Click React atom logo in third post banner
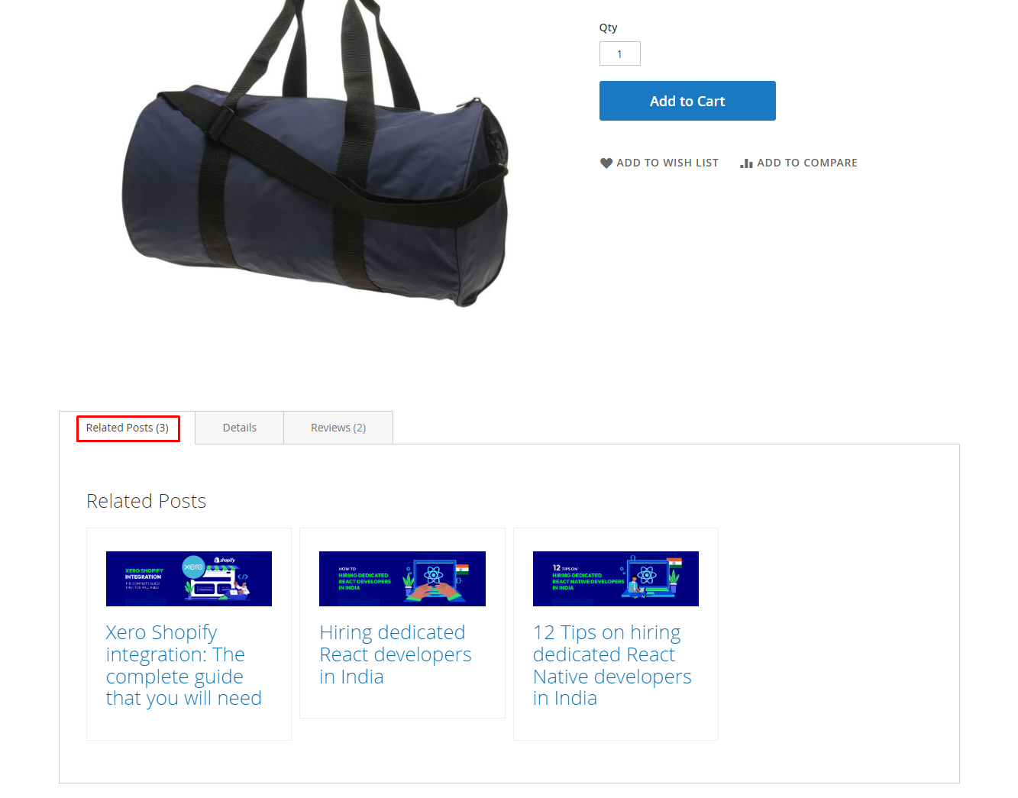Screen dimensions: 1018x798 click(647, 573)
